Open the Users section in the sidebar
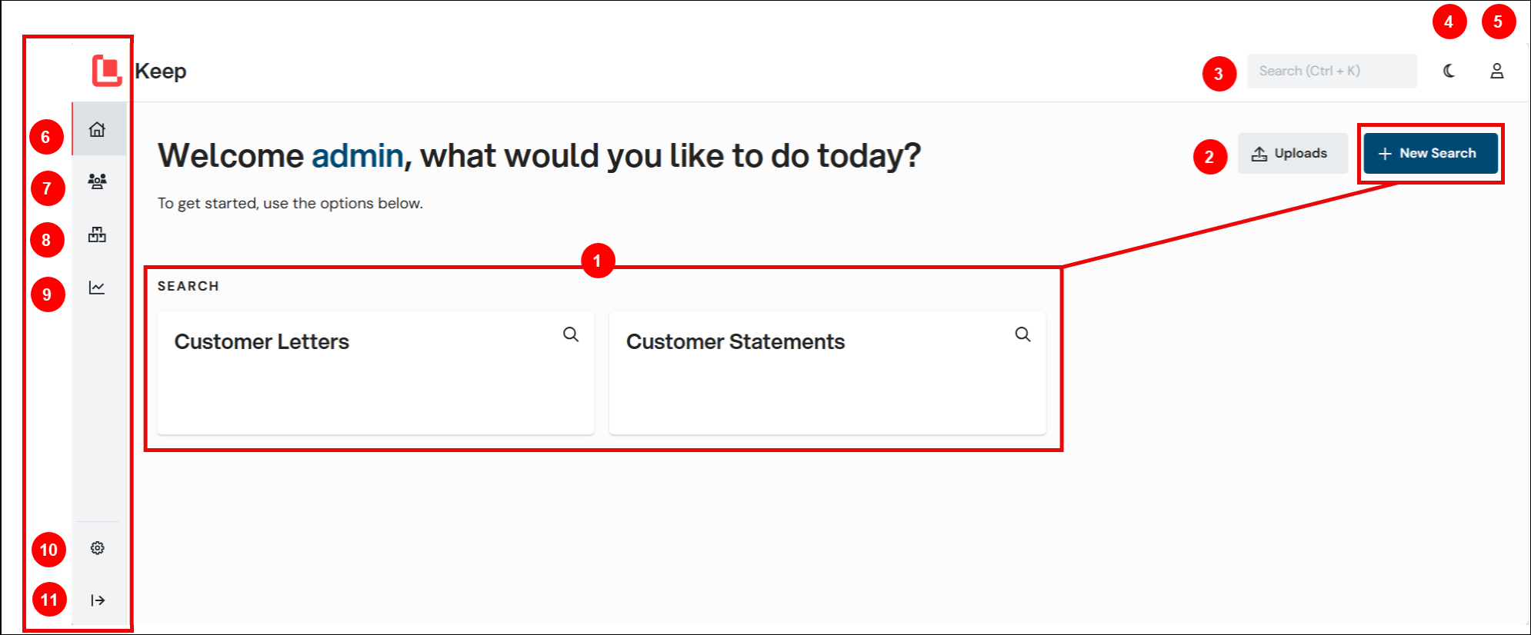The width and height of the screenshot is (1531, 635). pyautogui.click(x=98, y=181)
